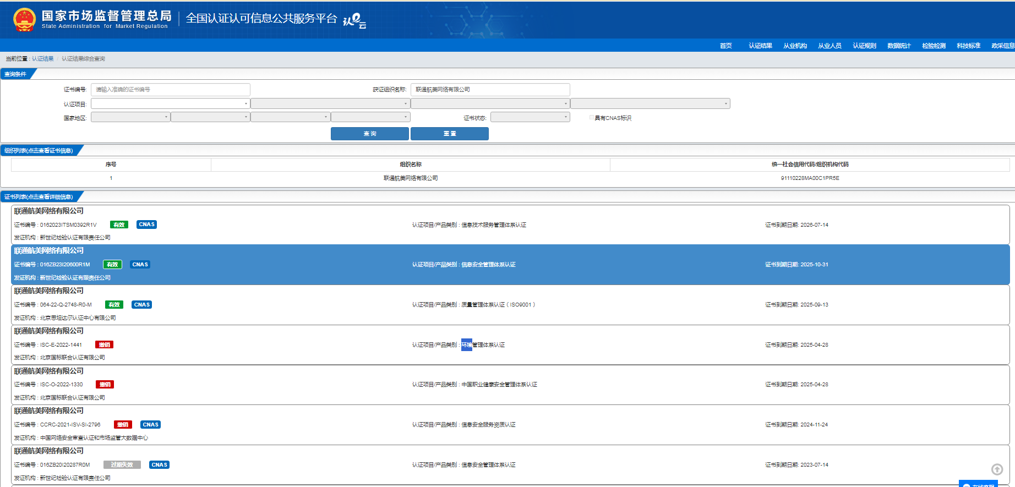Open the 从业机构 navigation menu

pyautogui.click(x=795, y=46)
